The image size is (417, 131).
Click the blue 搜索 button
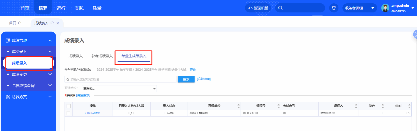[x=186, y=79]
